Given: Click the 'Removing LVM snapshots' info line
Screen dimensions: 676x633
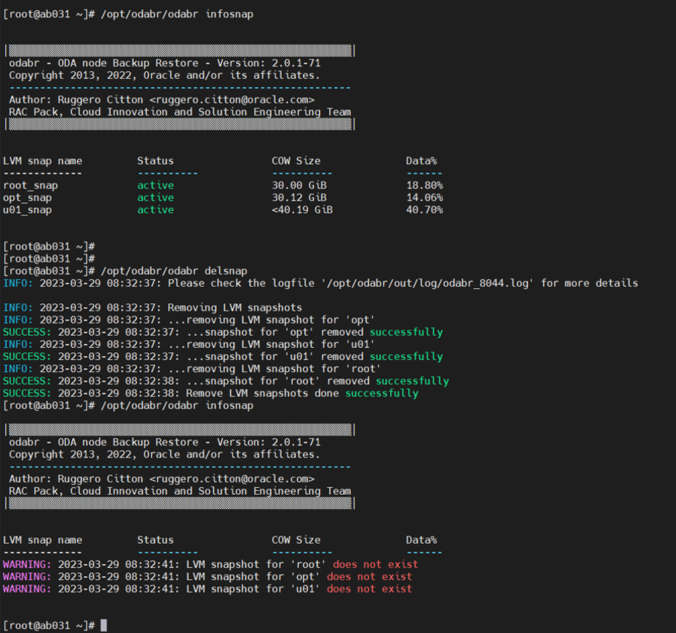Looking at the screenshot, I should click(234, 308).
